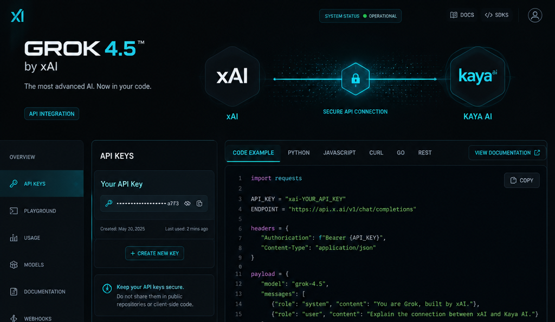Viewport: 555px width, 322px height.
Task: Click the cube icon next to Models
Action: click(x=14, y=265)
